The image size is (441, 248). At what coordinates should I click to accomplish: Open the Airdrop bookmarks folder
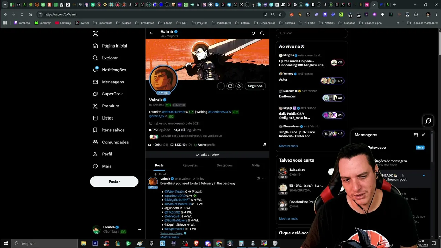tap(124, 23)
